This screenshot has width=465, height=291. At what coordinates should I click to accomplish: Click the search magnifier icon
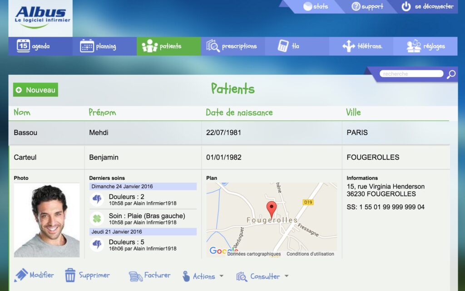[x=450, y=73]
